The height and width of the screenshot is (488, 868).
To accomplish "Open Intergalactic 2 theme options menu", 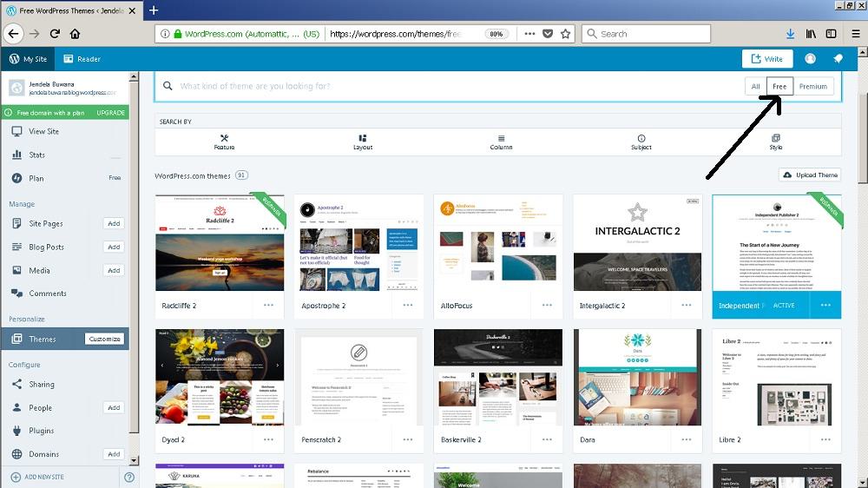I will click(687, 305).
